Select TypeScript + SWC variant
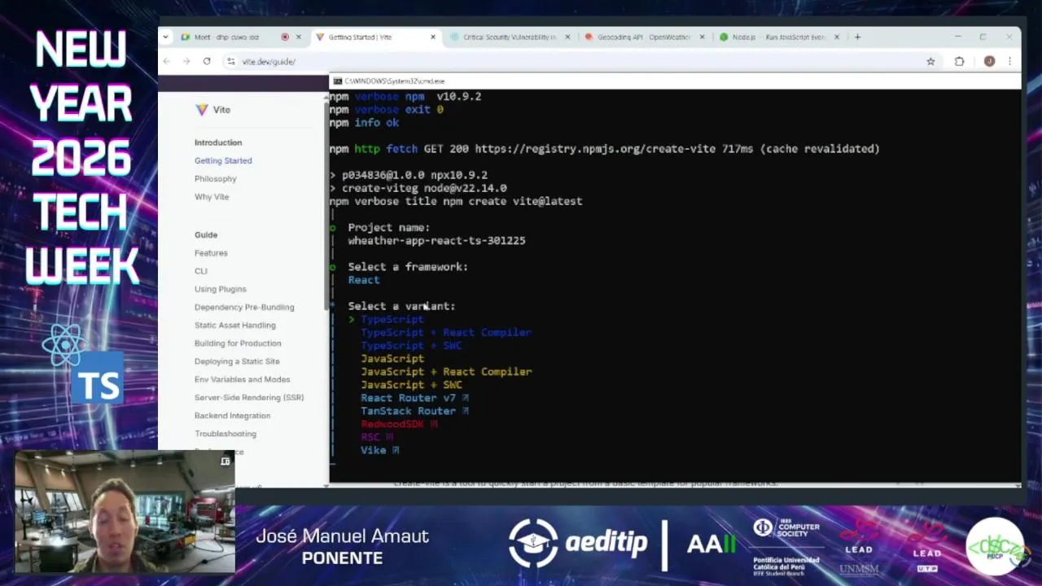This screenshot has width=1042, height=586. (411, 345)
